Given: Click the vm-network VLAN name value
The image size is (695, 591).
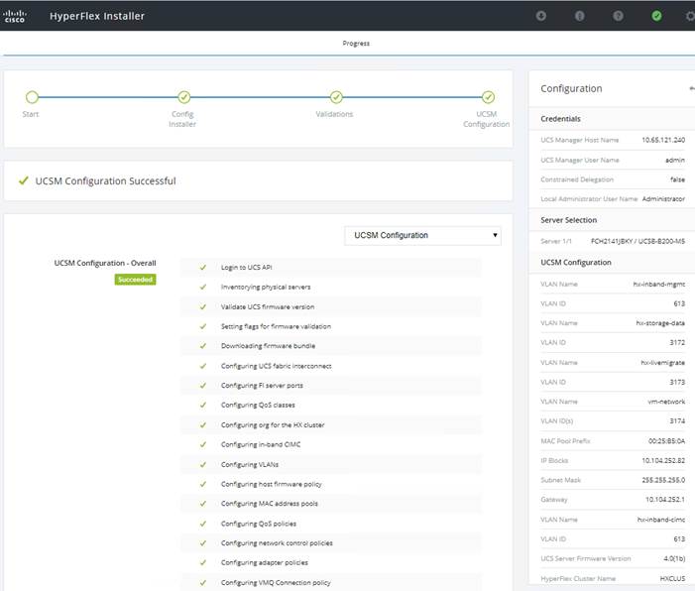Looking at the screenshot, I should tap(666, 402).
